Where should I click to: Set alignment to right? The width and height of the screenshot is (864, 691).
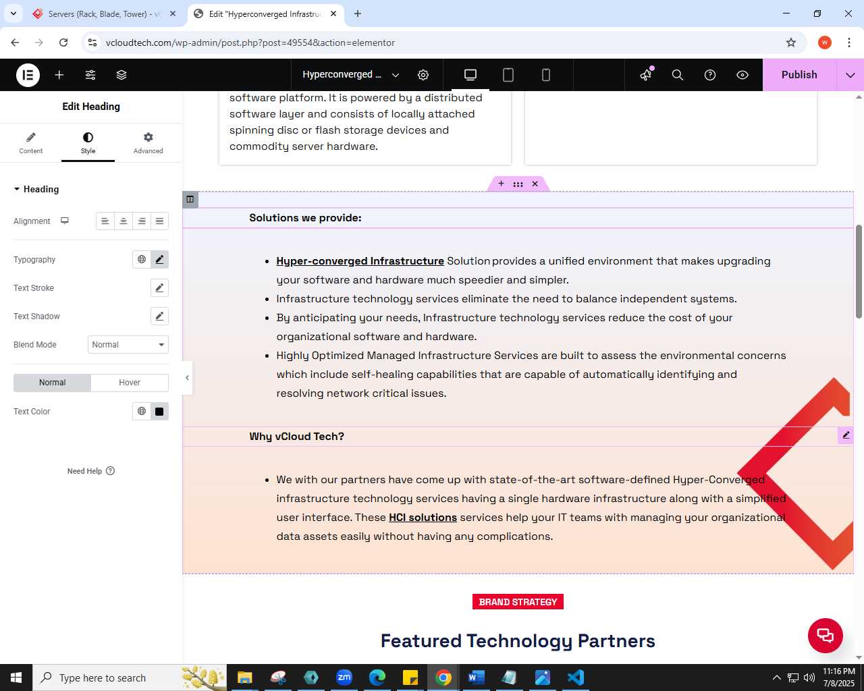point(142,221)
